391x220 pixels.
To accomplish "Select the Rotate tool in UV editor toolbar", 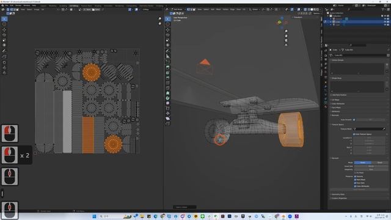I will pos(4,35).
